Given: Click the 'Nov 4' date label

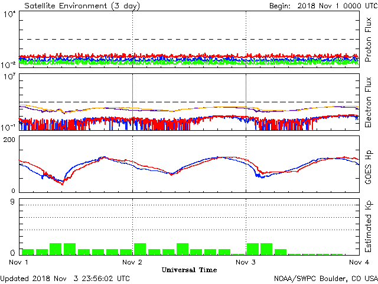Looking at the screenshot, I should [359, 262].
